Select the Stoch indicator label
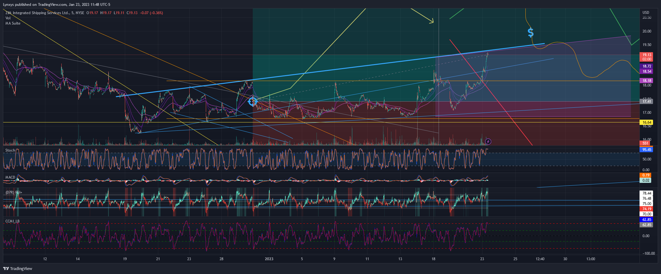The image size is (661, 274). click(10, 150)
